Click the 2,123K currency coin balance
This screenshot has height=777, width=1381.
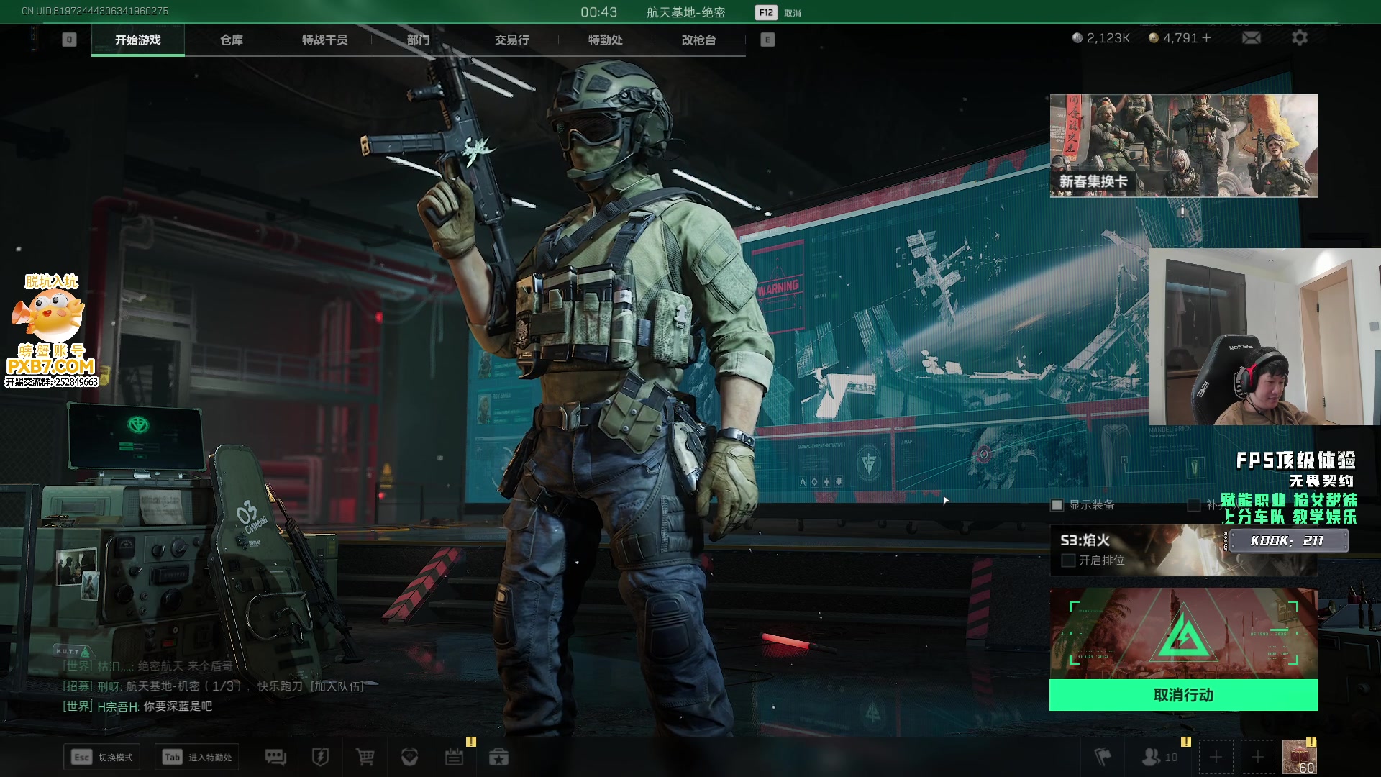point(1101,37)
